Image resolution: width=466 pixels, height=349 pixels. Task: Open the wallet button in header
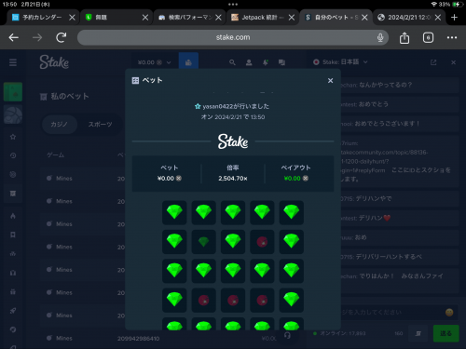pyautogui.click(x=188, y=62)
